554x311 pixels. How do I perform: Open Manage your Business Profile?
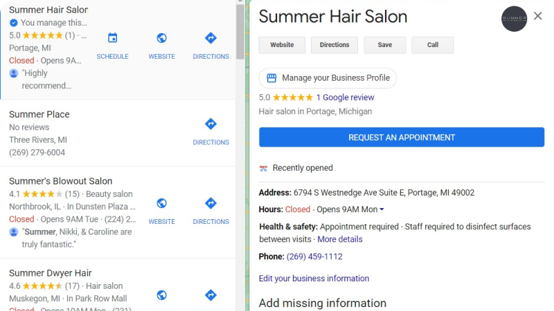point(328,78)
